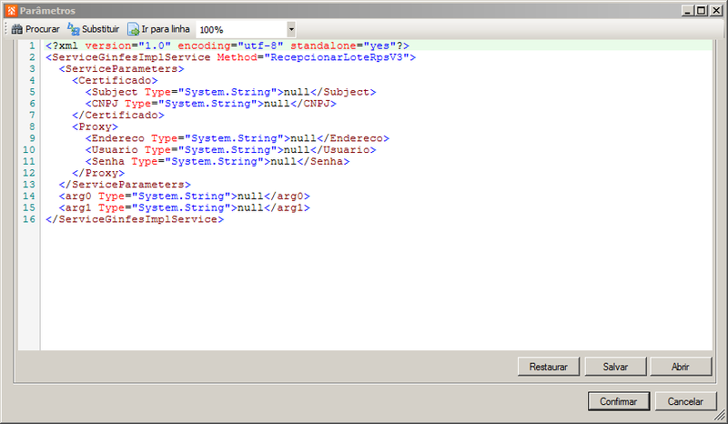This screenshot has height=424, width=728.
Task: Click the window resize grip corner
Action: click(720, 415)
